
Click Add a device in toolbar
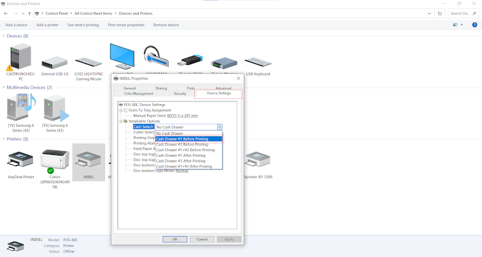pyautogui.click(x=17, y=25)
